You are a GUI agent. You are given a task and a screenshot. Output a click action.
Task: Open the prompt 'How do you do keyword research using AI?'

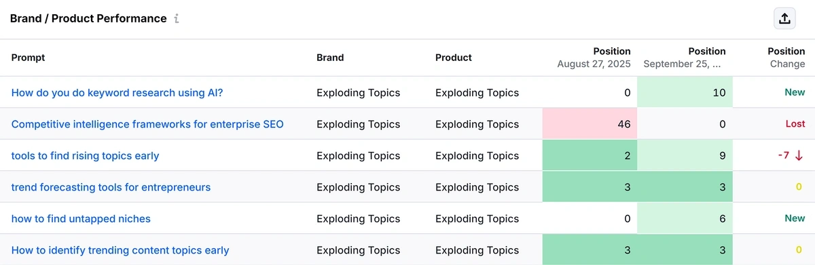pos(117,93)
